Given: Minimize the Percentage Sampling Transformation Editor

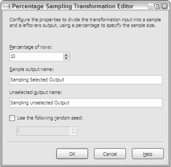Looking at the screenshot, I should (151, 6).
